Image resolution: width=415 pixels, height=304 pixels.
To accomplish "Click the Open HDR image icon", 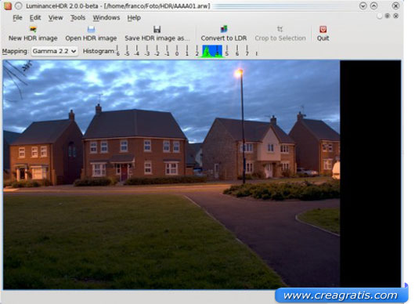I will tap(91, 29).
